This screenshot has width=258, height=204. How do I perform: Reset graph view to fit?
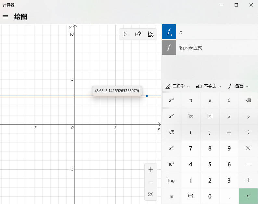click(151, 194)
